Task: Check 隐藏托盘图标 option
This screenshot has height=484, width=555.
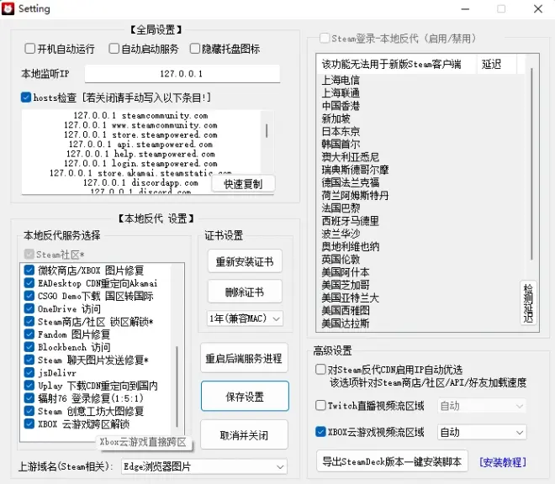Action: [195, 49]
